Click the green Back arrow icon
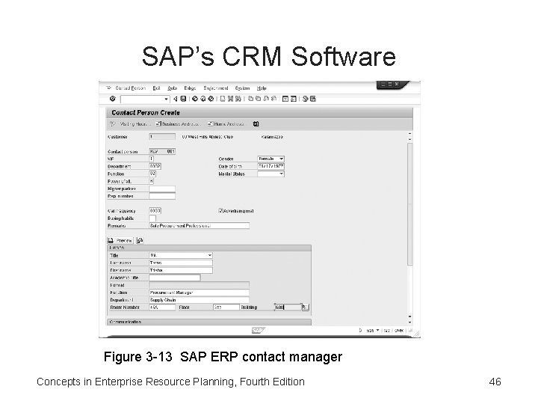 [195, 99]
